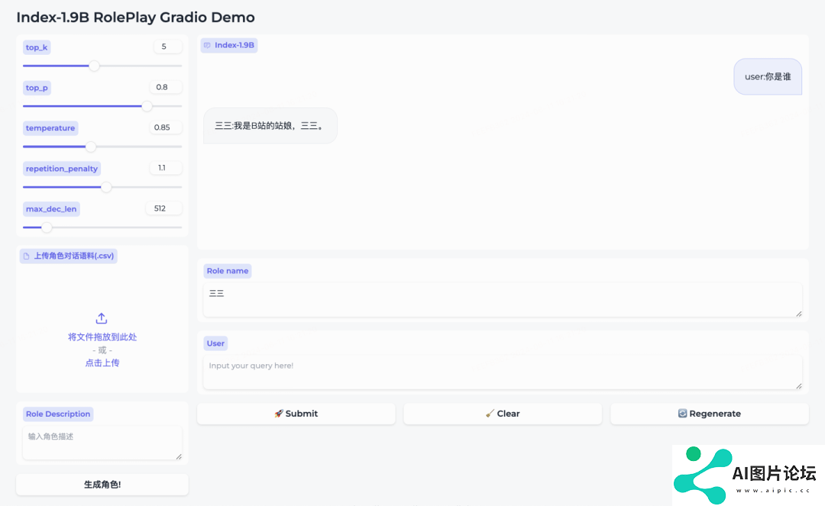Click the upload arrow icon in file dropzone
Screen dimensions: 825x506
pos(102,318)
